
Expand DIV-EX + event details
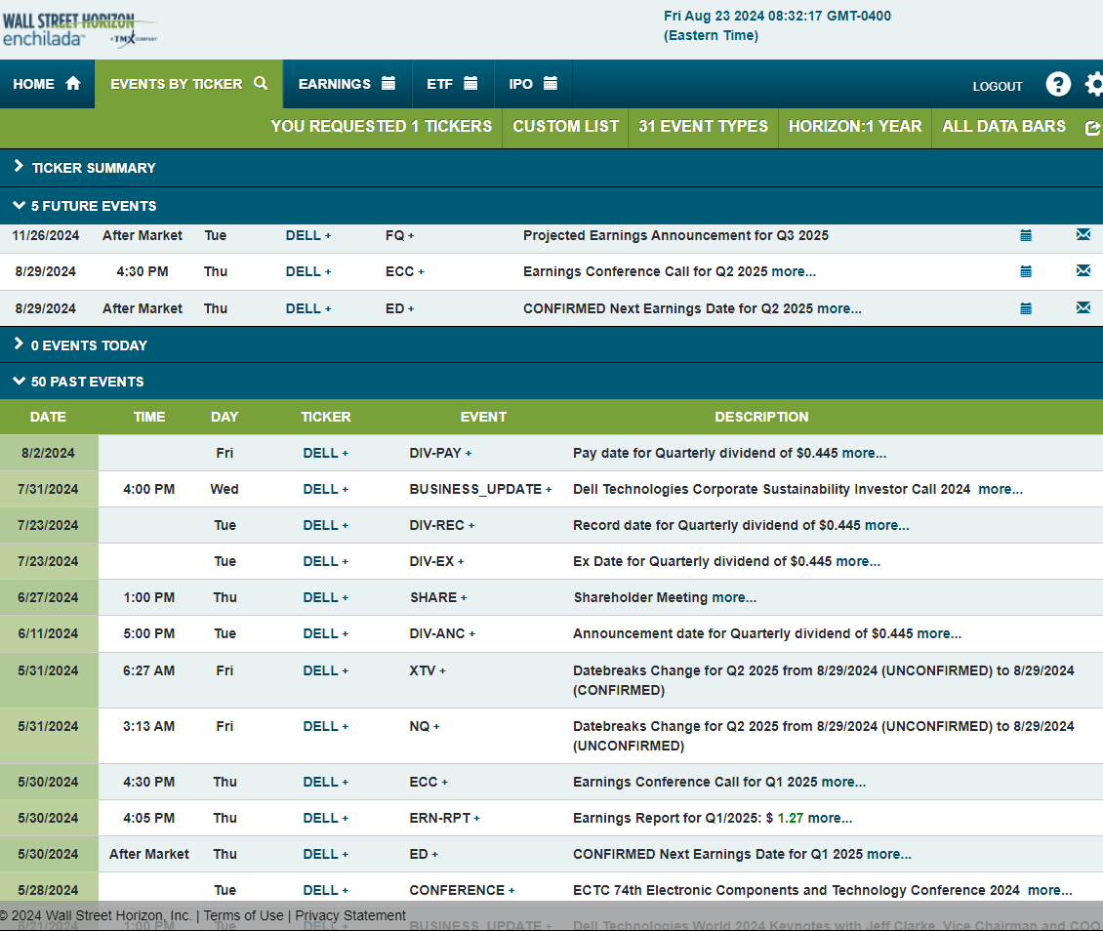(437, 562)
